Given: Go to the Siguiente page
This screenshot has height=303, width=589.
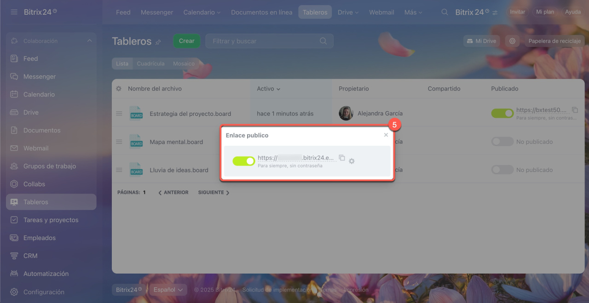Looking at the screenshot, I should [x=214, y=193].
